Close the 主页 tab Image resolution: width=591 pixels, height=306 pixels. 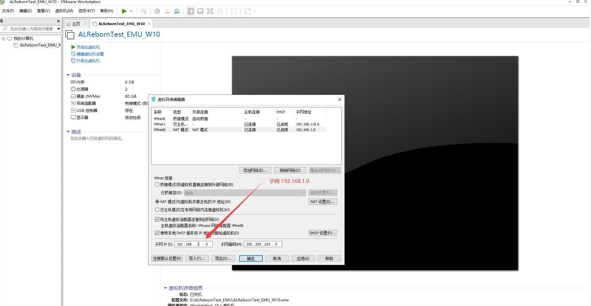click(85, 24)
